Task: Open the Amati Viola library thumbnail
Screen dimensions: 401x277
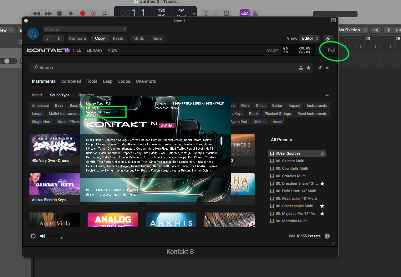Action: [x=55, y=220]
